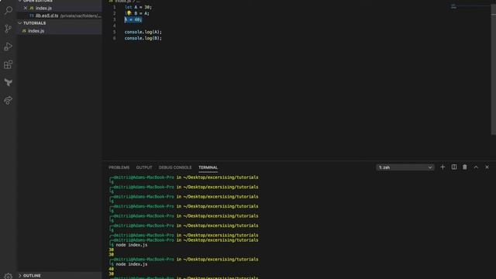Image resolution: width=496 pixels, height=279 pixels.
Task: Switch to the PROBLEMS tab
Action: tap(119, 167)
